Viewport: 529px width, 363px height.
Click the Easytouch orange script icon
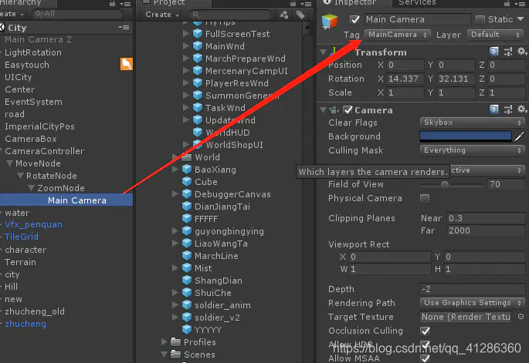(x=127, y=64)
